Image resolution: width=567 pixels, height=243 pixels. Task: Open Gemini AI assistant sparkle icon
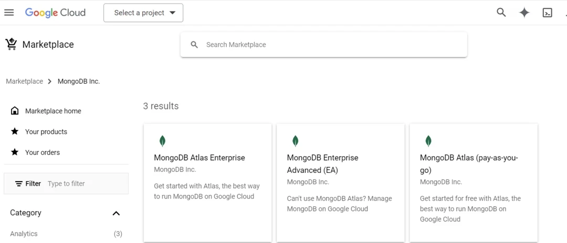(524, 13)
